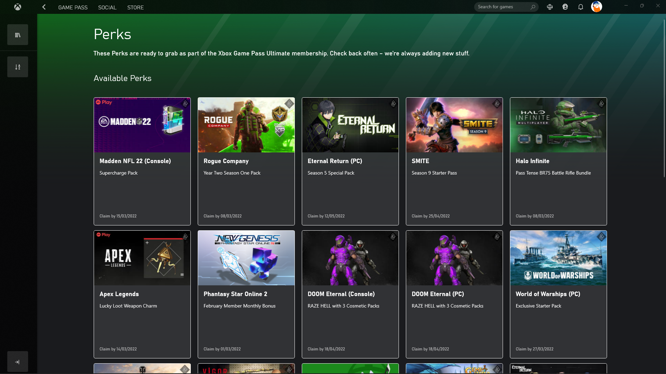Click the search magnifier icon

click(533, 7)
